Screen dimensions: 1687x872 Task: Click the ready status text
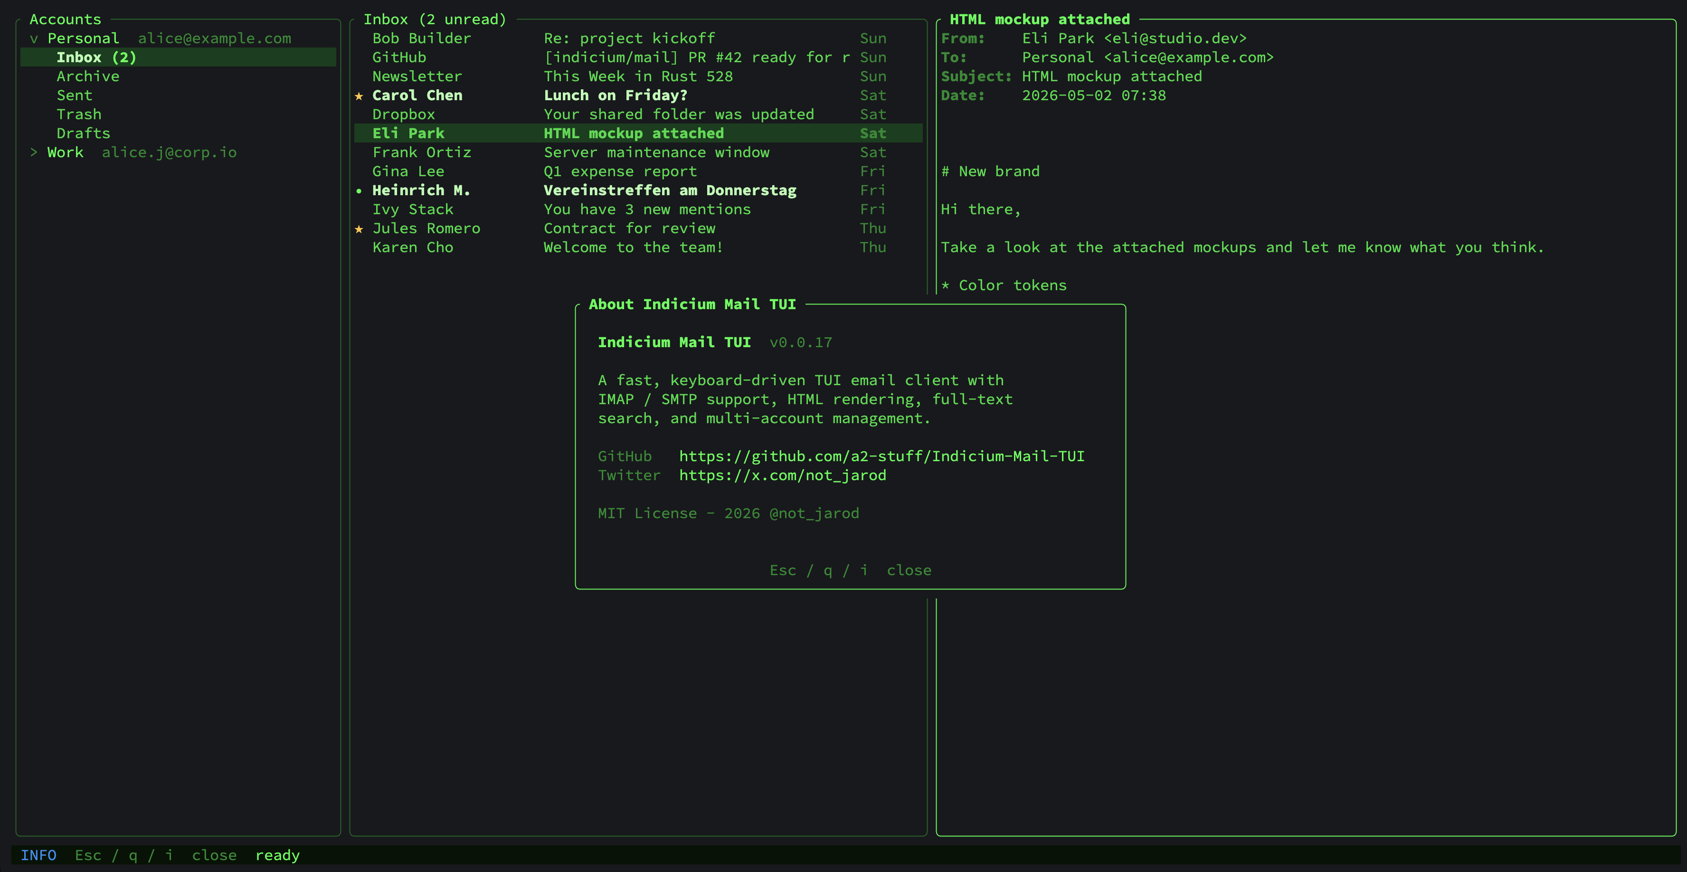(x=278, y=856)
